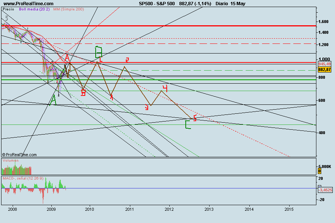
Task: Click the © ProRealTime.com copyright text
Action: pos(19,155)
